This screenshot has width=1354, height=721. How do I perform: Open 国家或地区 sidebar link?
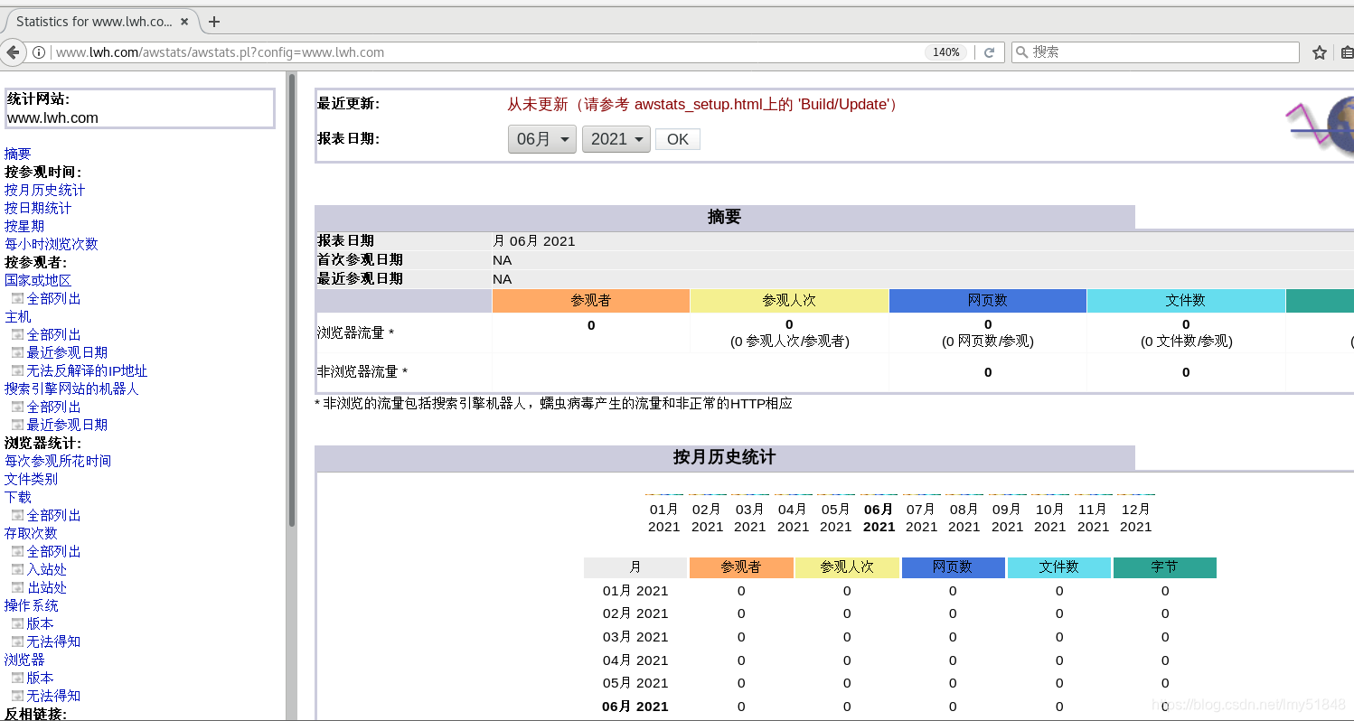[x=38, y=280]
